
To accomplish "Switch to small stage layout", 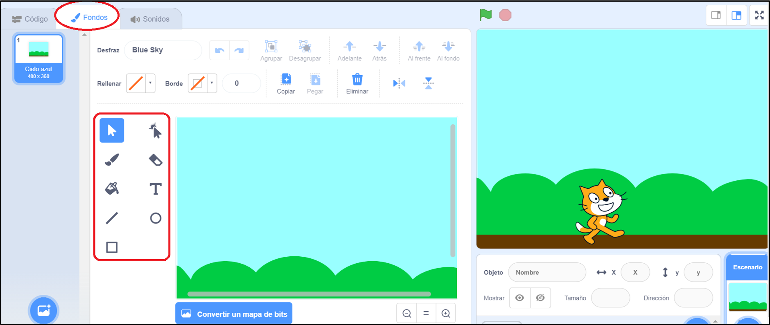I will (x=716, y=16).
